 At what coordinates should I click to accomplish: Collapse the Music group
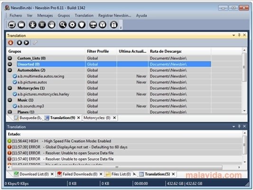(x=10, y=100)
